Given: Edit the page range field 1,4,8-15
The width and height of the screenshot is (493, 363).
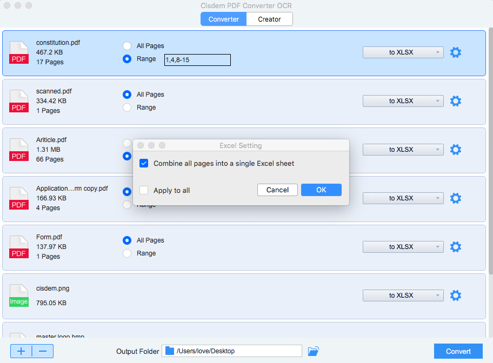Looking at the screenshot, I should coord(197,60).
